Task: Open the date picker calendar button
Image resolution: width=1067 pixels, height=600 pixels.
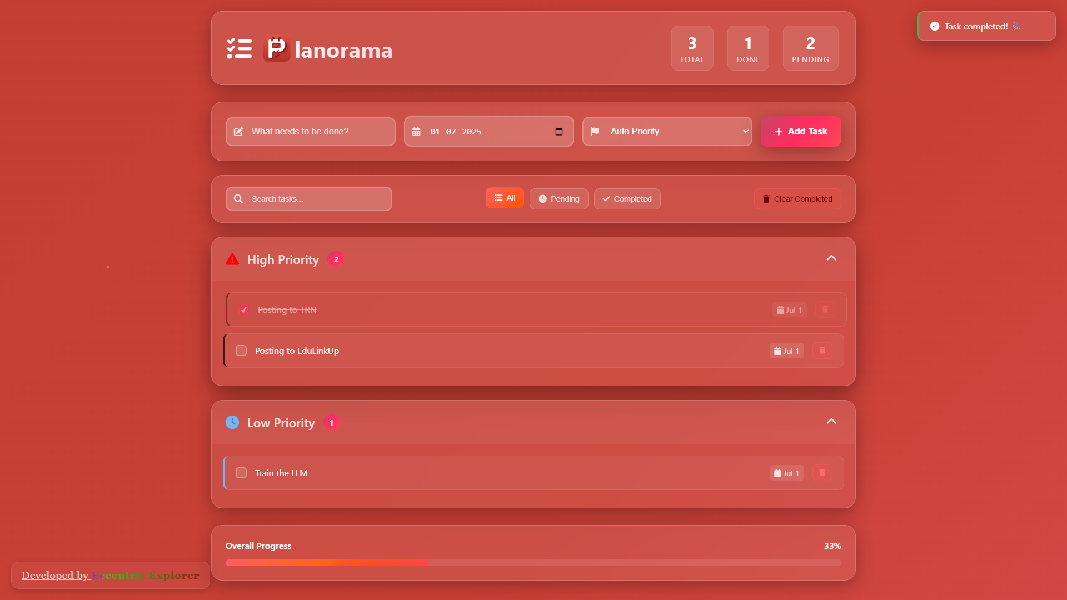Action: tap(559, 132)
